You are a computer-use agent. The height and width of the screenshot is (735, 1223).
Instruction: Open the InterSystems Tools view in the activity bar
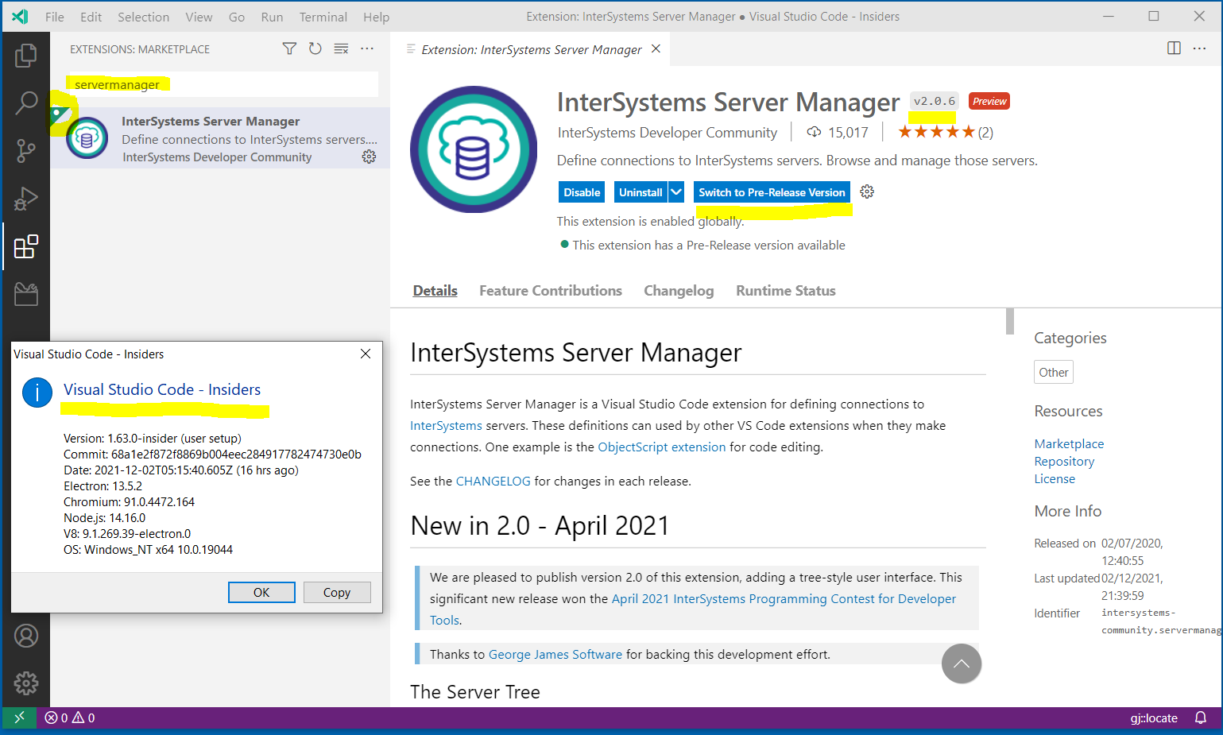click(x=26, y=294)
